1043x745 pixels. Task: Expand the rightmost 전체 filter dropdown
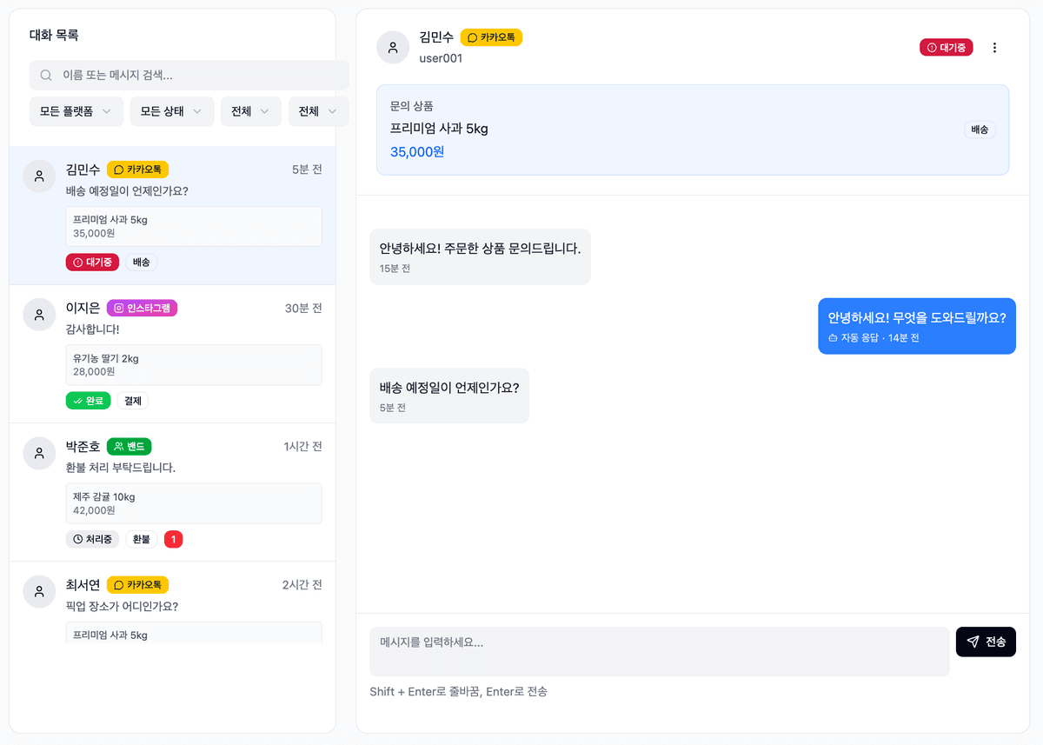[317, 111]
